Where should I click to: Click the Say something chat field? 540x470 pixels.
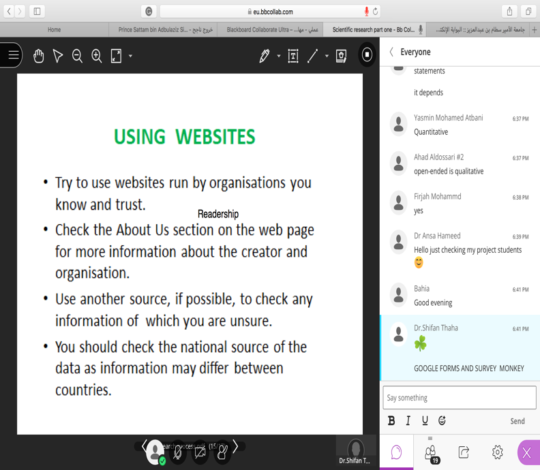(x=459, y=398)
